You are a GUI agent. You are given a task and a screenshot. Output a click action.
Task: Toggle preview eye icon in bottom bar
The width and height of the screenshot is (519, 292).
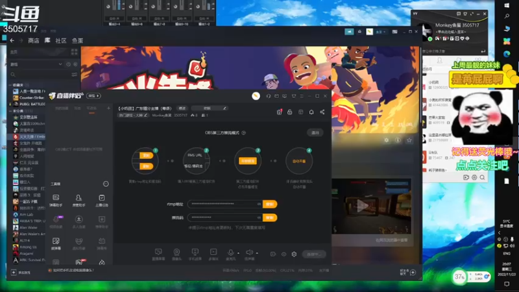[284, 254]
